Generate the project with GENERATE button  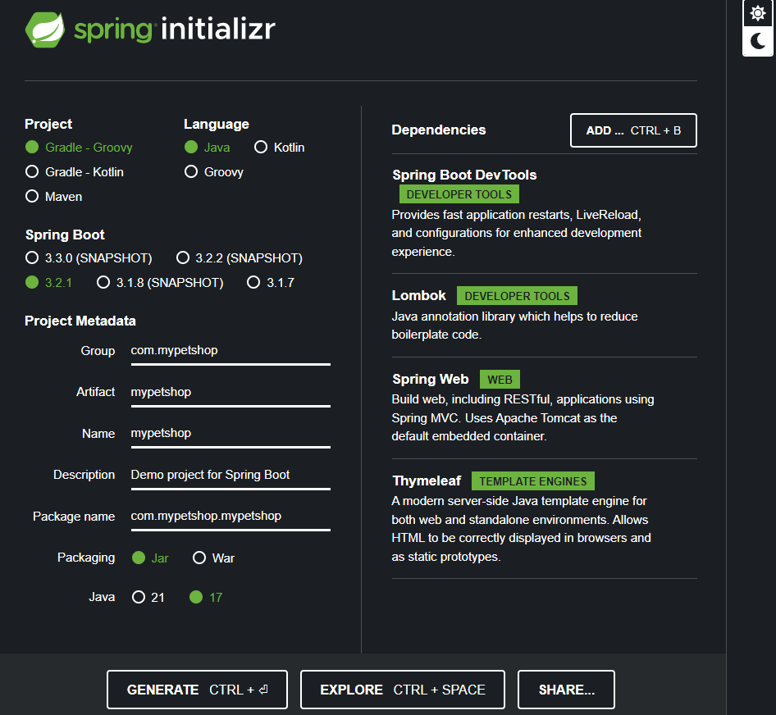tap(197, 690)
